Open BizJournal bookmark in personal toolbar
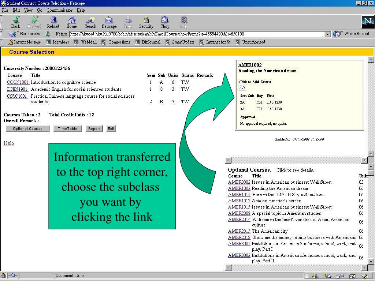This screenshot has height=281, width=375. click(148, 42)
